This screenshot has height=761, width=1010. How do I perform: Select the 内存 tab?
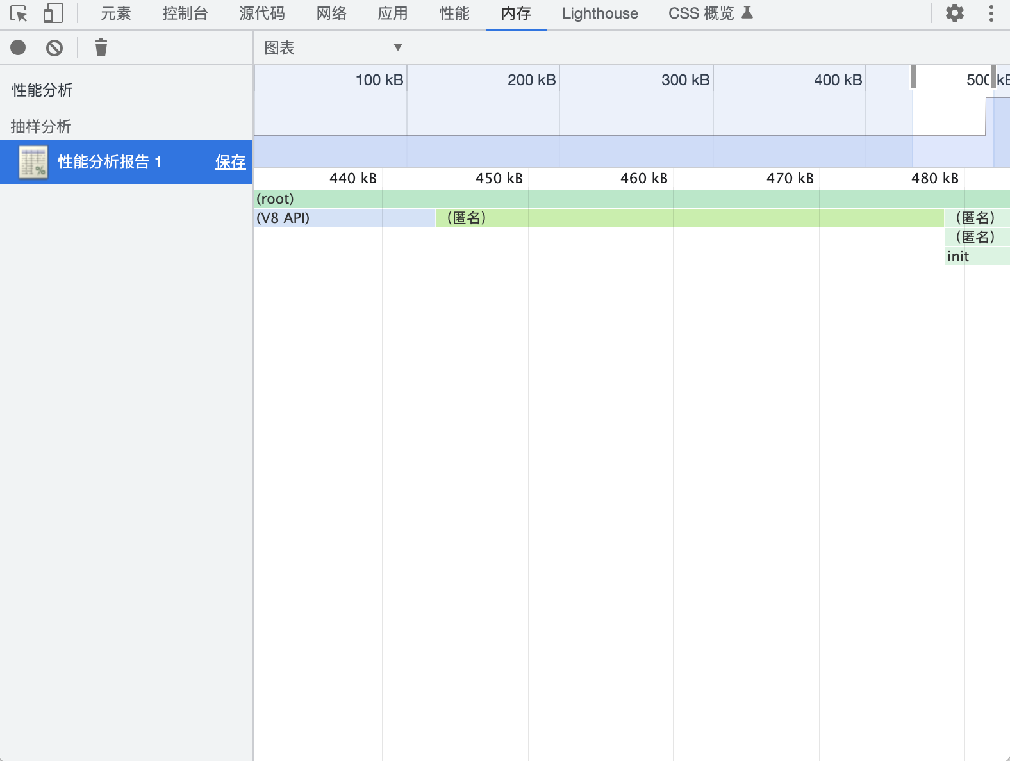pos(516,13)
